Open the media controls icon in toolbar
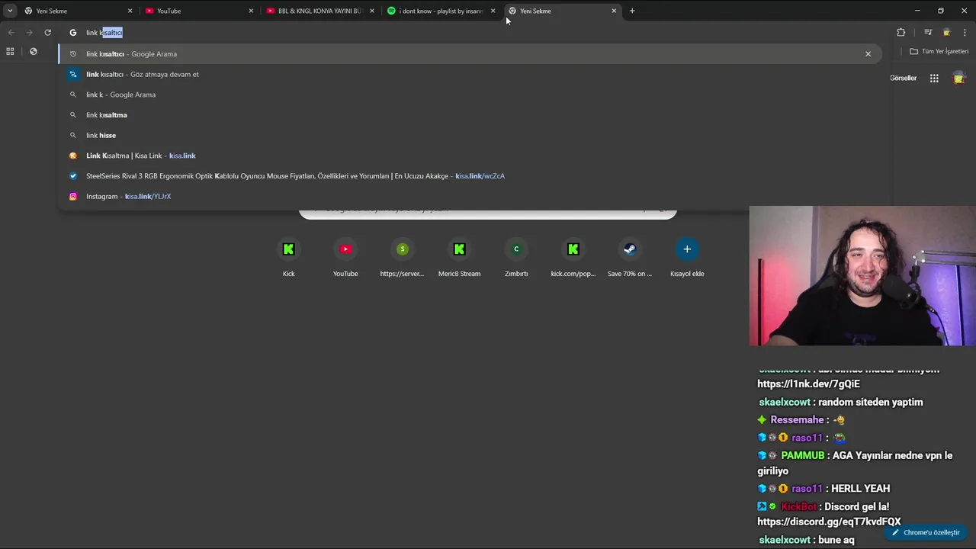Screen dimensions: 976x549 (928, 32)
